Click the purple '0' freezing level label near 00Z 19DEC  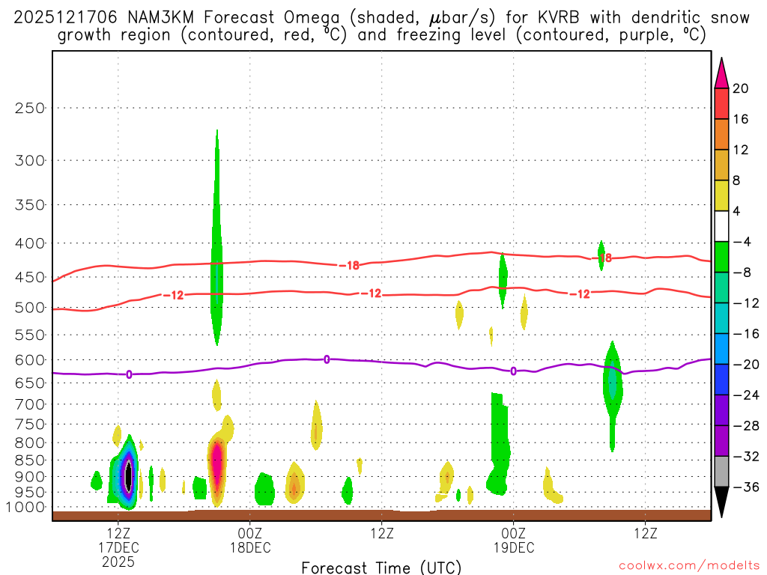(513, 371)
